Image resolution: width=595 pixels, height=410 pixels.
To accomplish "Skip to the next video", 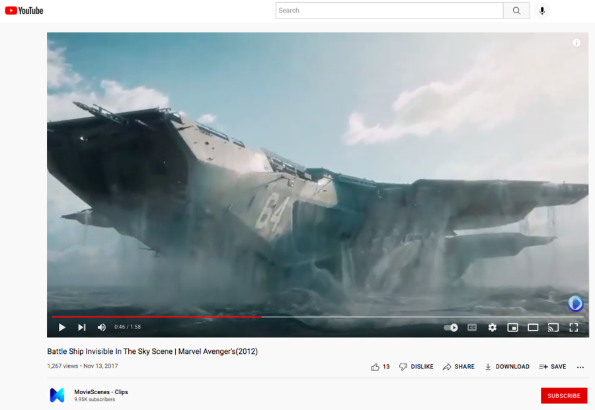I will [81, 327].
